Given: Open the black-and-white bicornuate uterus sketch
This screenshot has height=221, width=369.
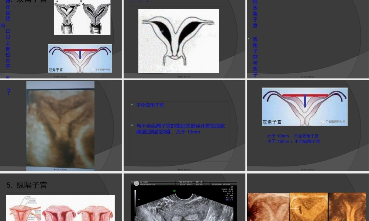Looking at the screenshot, I should (179, 41).
